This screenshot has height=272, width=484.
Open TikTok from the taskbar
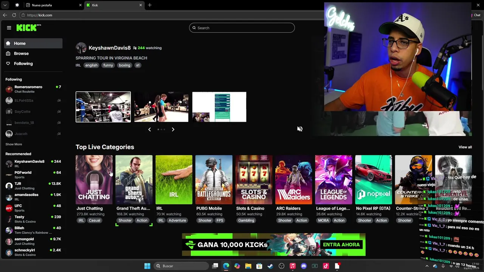tap(326, 266)
